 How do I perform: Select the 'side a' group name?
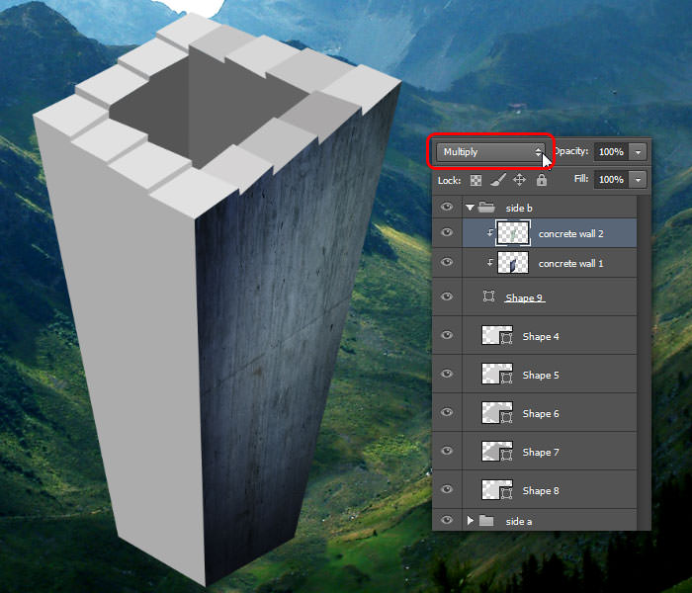tap(519, 522)
